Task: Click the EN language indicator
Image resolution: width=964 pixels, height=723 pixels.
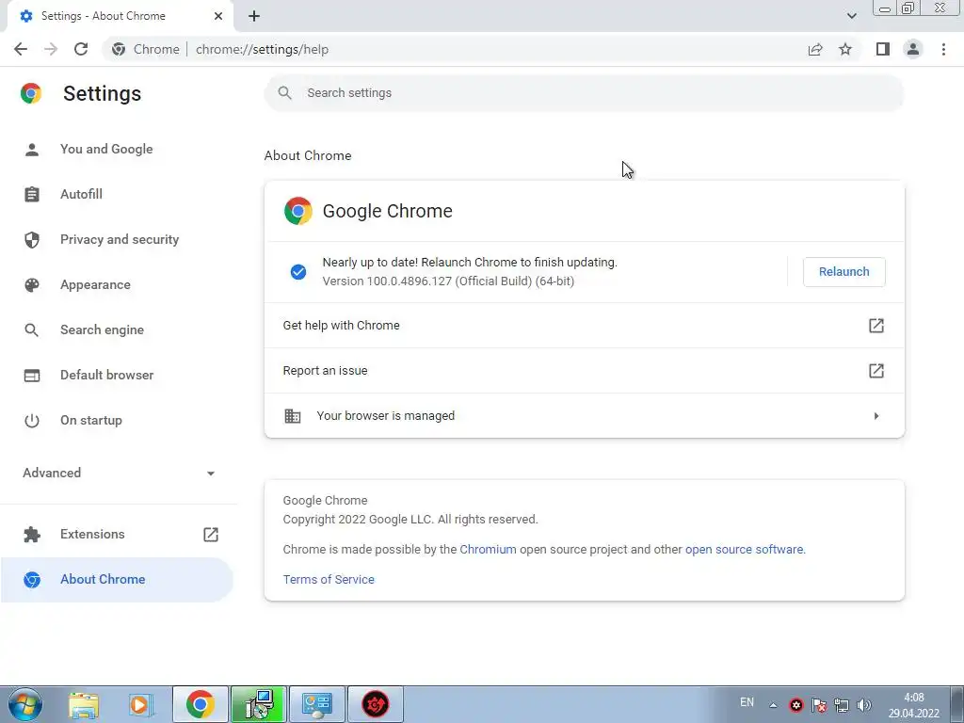Action: point(747,702)
